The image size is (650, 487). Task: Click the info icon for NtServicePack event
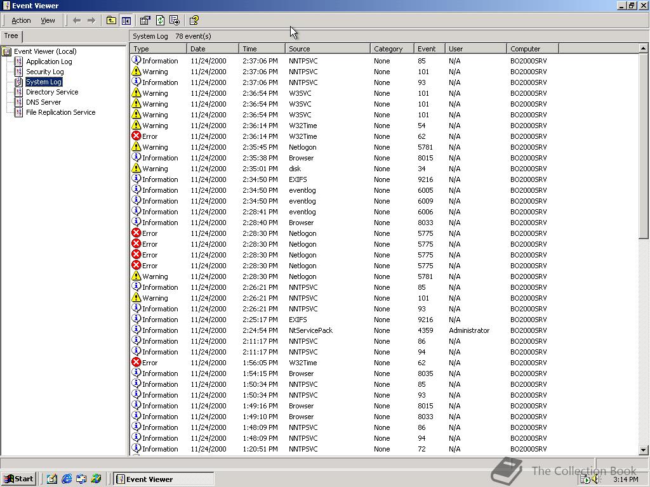point(136,330)
